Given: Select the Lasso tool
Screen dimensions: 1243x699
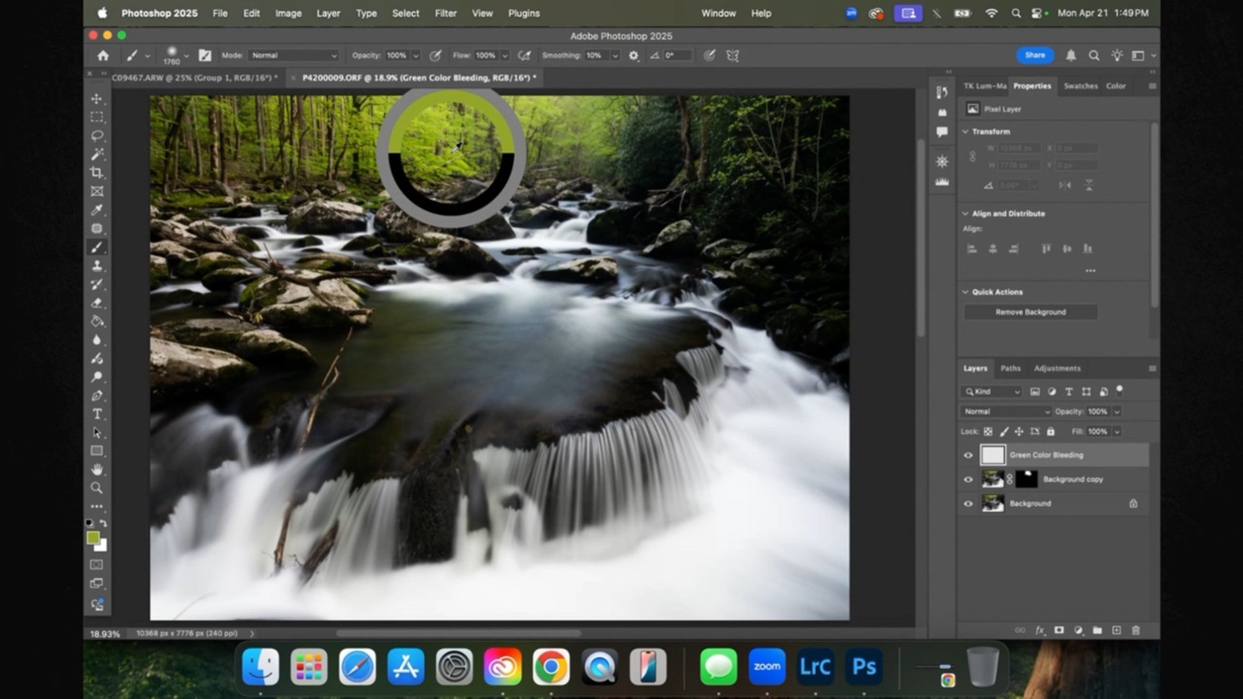Looking at the screenshot, I should pos(97,135).
